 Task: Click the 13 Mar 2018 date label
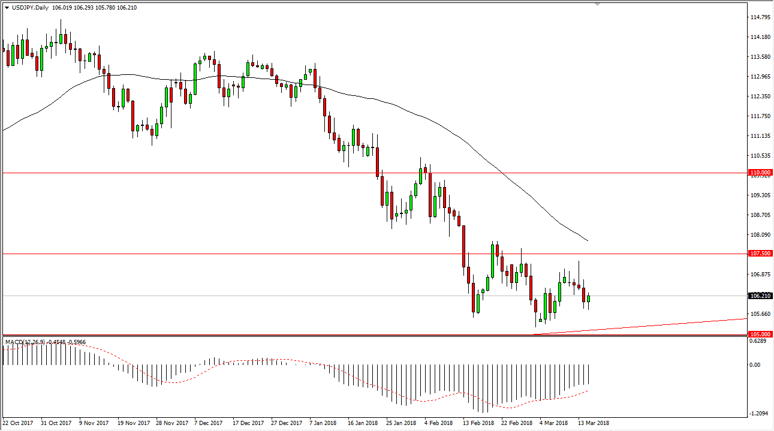tap(594, 423)
